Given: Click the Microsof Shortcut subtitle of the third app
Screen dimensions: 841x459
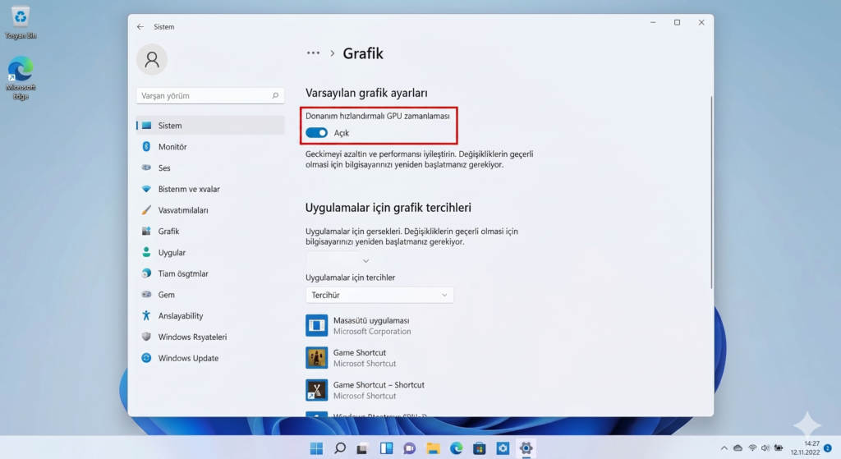Looking at the screenshot, I should coord(365,396).
